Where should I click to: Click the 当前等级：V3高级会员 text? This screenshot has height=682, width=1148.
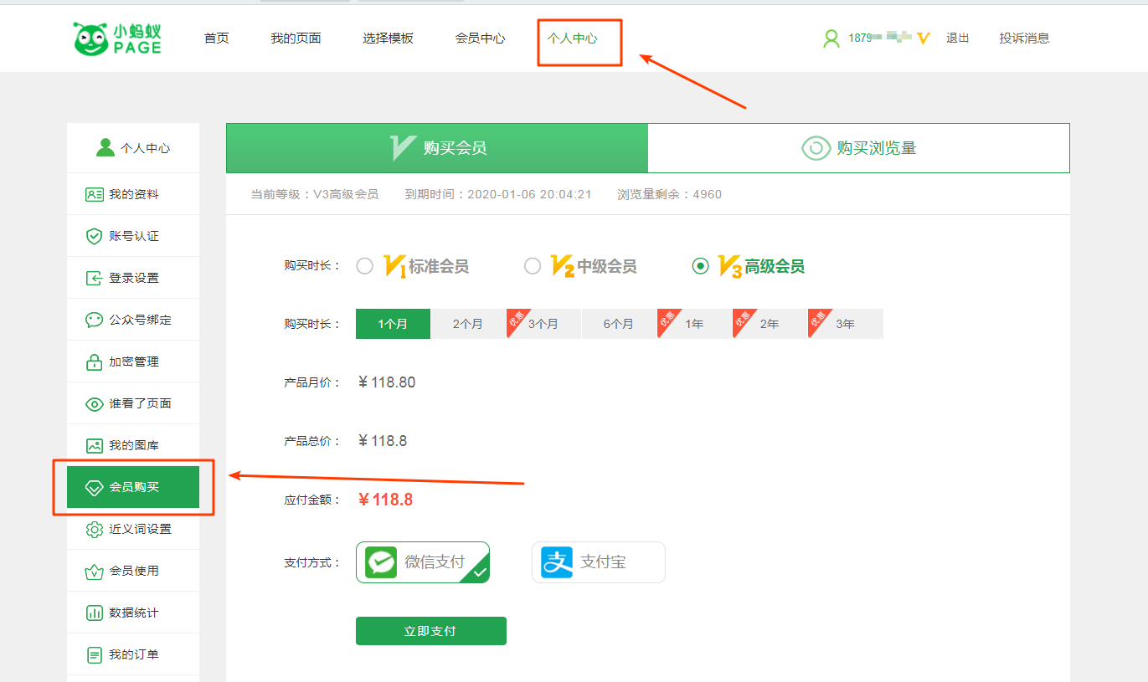click(315, 194)
